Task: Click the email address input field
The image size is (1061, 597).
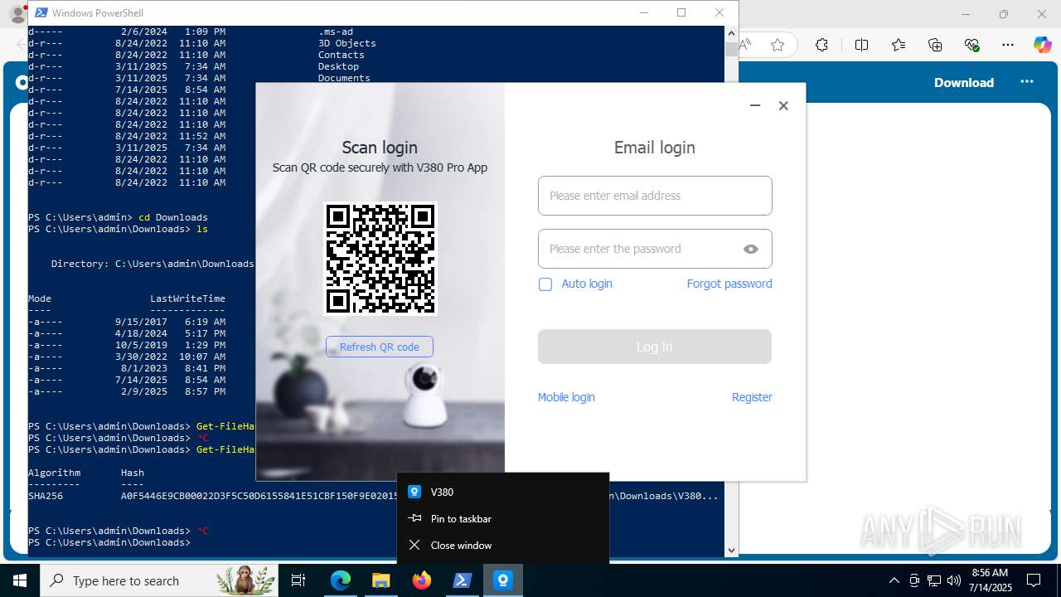Action: click(655, 196)
